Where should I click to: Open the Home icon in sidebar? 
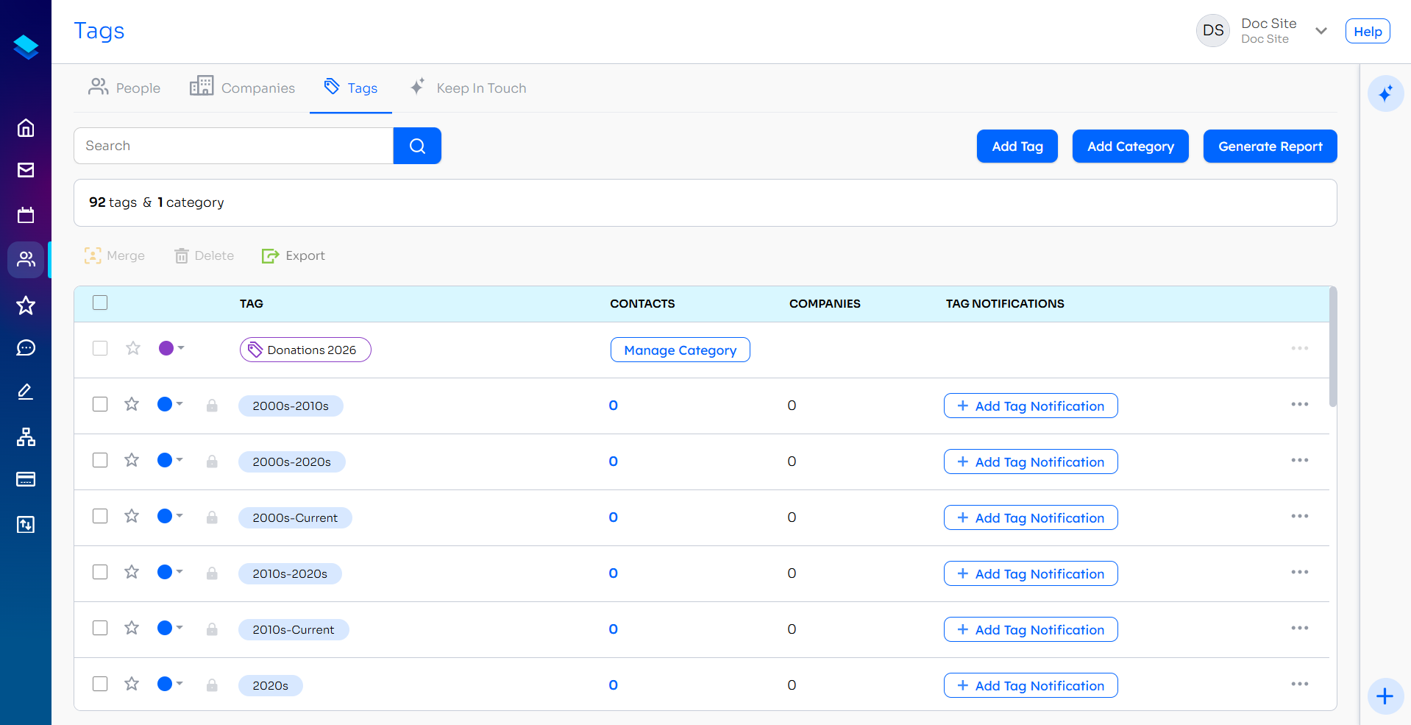click(x=26, y=128)
